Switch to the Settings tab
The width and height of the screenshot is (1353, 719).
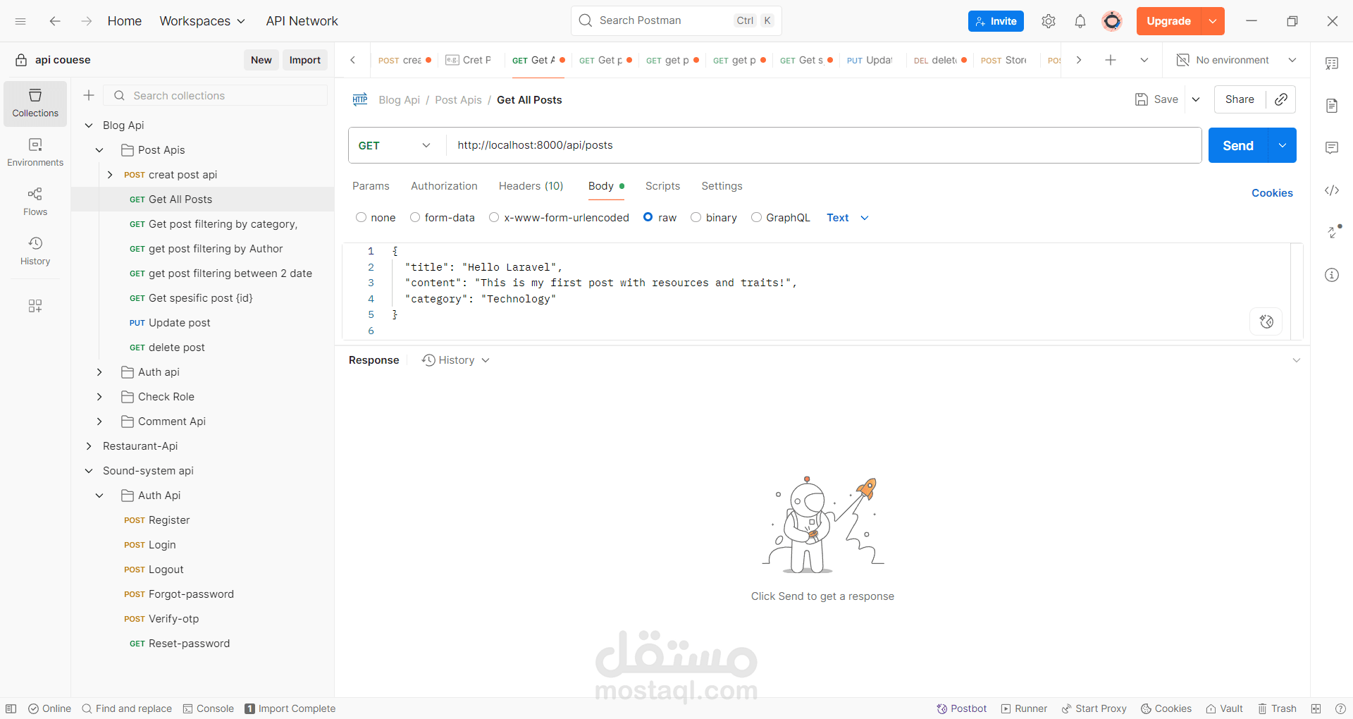722,186
